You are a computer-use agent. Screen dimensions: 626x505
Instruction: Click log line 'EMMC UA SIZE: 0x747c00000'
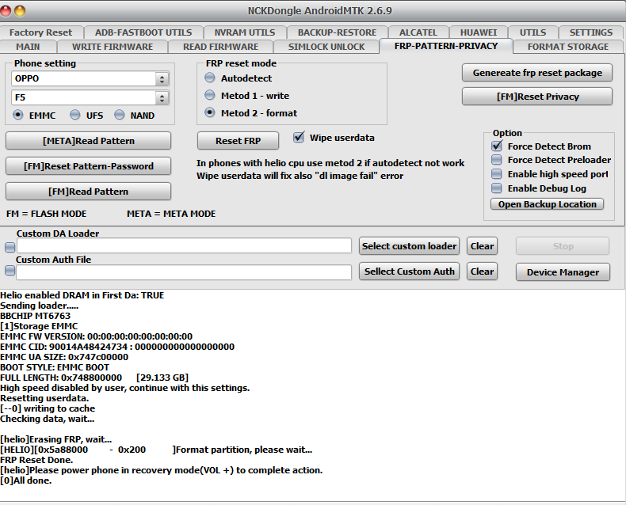64,357
